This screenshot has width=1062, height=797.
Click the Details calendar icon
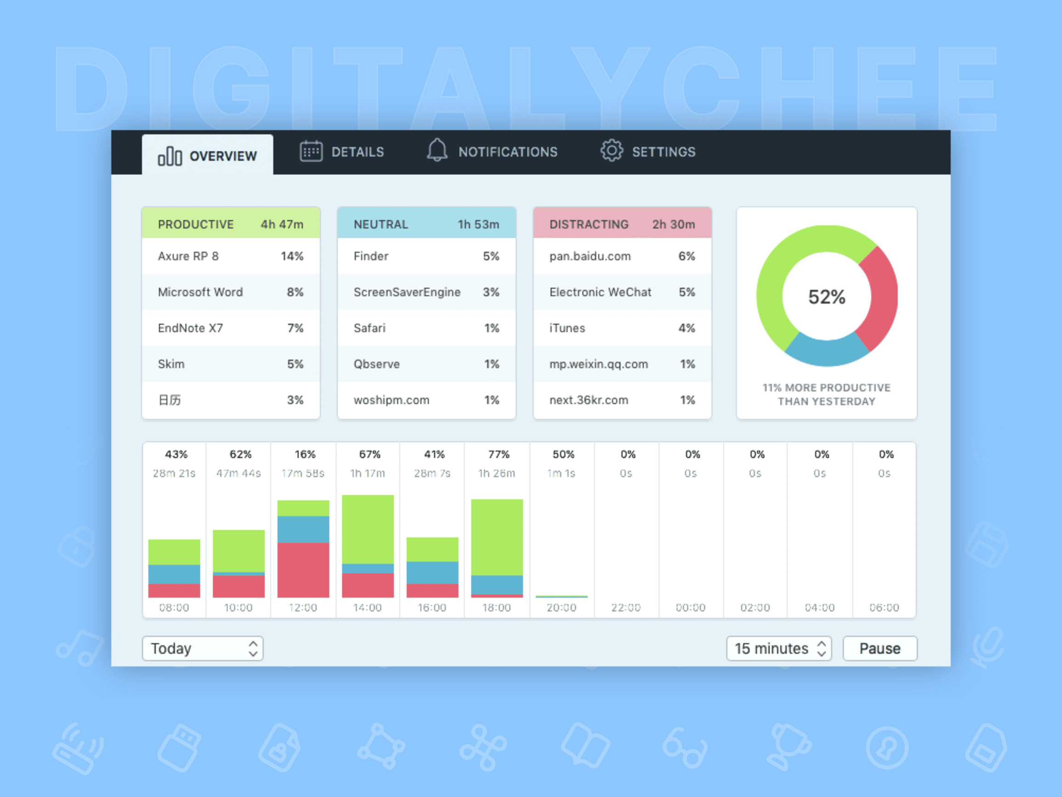tap(311, 152)
